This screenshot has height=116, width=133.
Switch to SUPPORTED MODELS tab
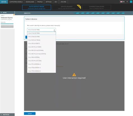[x=16, y=2]
